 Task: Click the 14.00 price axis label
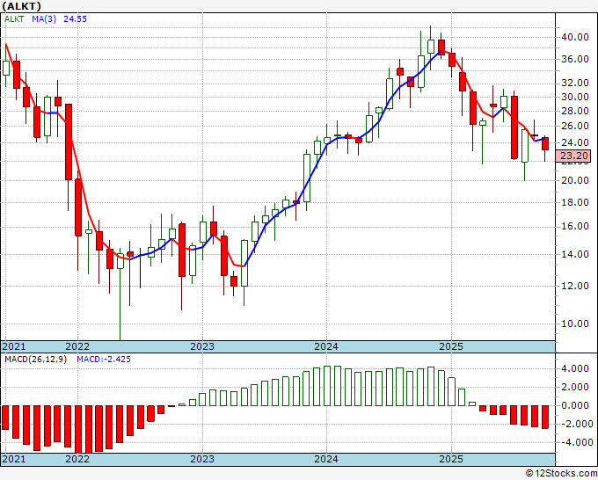575,254
